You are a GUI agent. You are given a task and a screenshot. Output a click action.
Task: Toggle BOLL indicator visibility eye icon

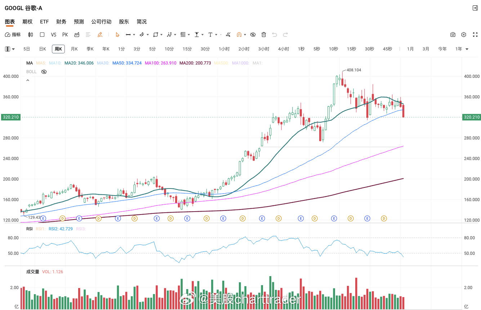click(x=44, y=72)
